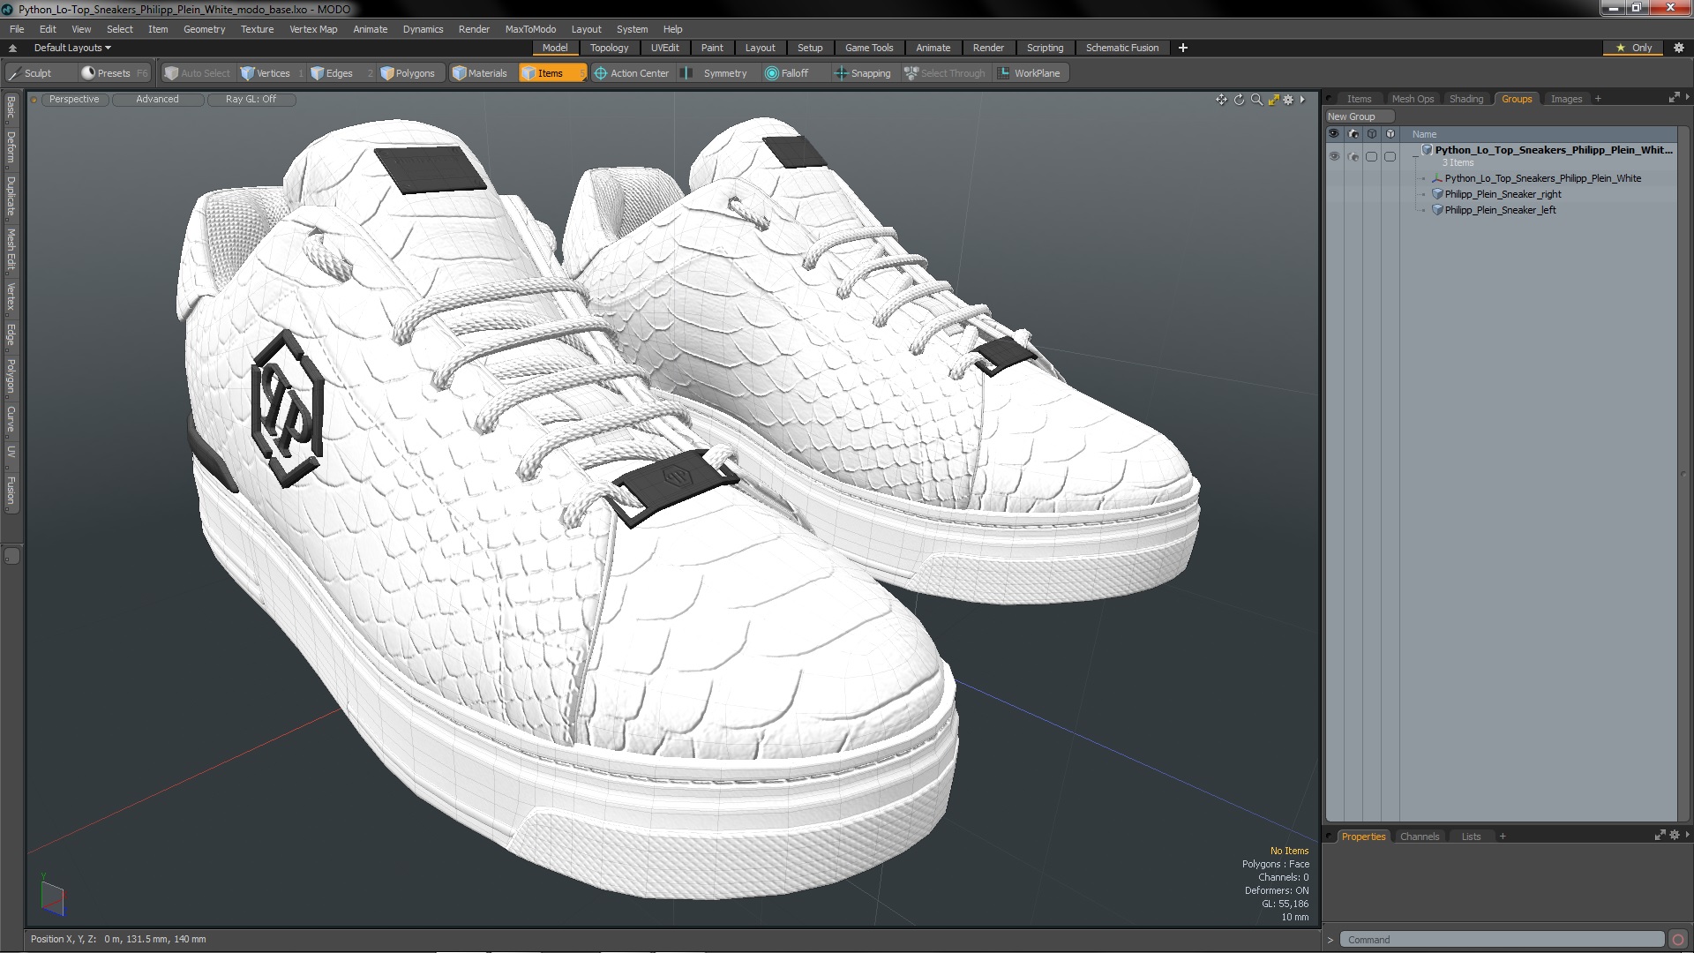Click the New Group button
1694x953 pixels.
[1359, 116]
